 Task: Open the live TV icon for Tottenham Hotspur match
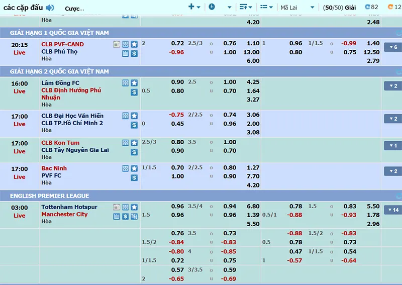[x=117, y=207]
